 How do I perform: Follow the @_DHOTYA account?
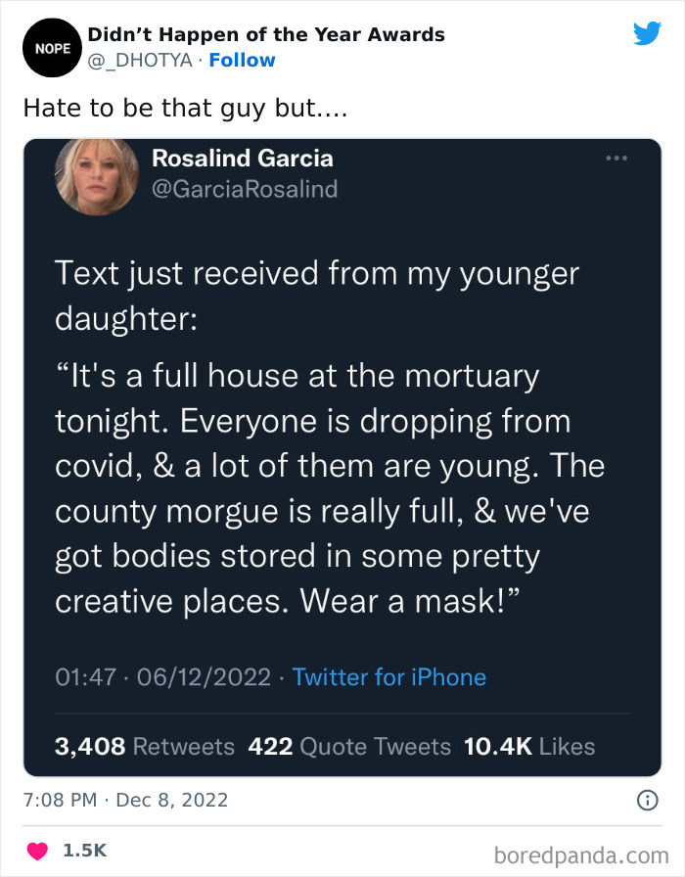(x=243, y=60)
